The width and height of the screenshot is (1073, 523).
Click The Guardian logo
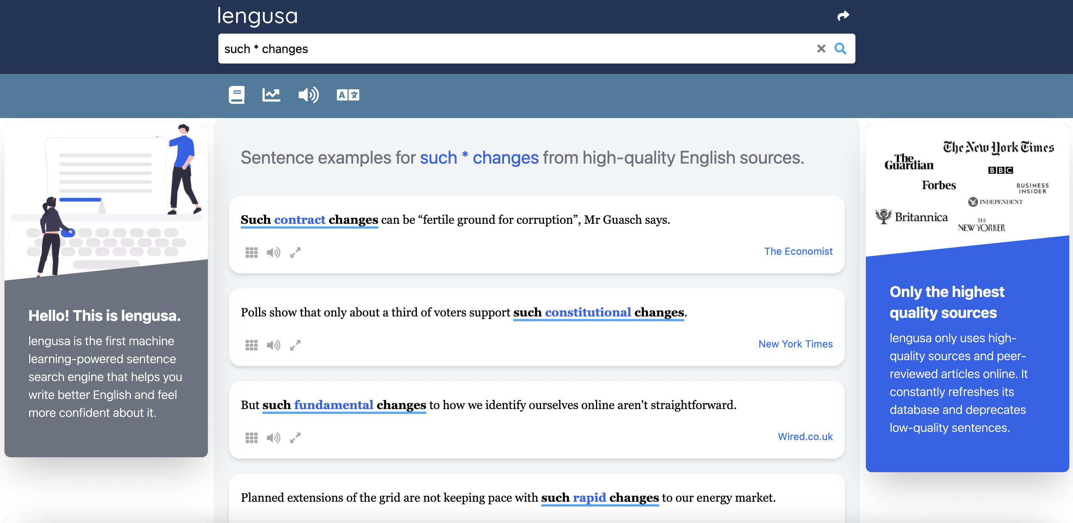[x=908, y=162]
